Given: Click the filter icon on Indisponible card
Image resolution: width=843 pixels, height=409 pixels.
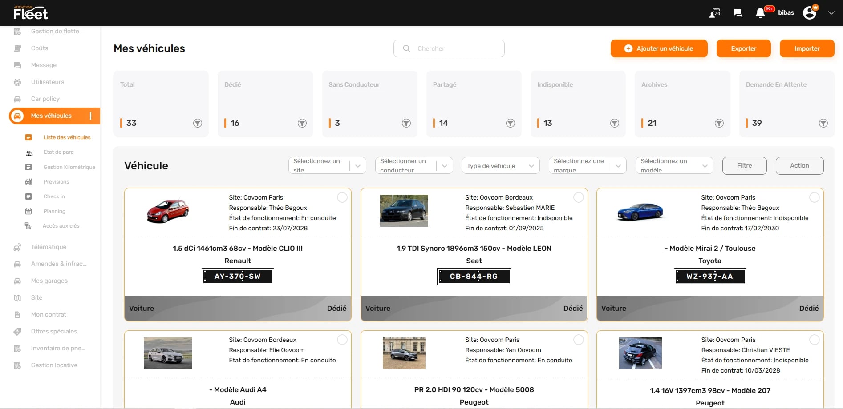Looking at the screenshot, I should click(x=614, y=123).
